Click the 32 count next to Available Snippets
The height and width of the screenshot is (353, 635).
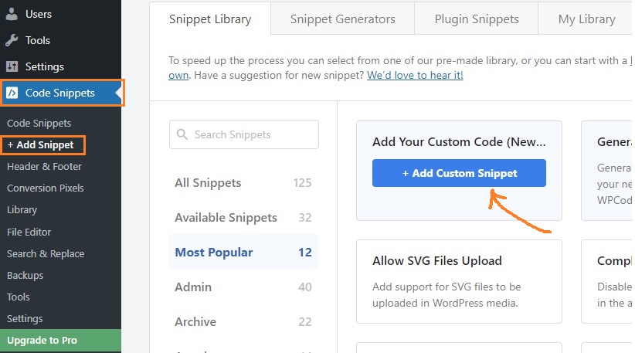click(305, 218)
